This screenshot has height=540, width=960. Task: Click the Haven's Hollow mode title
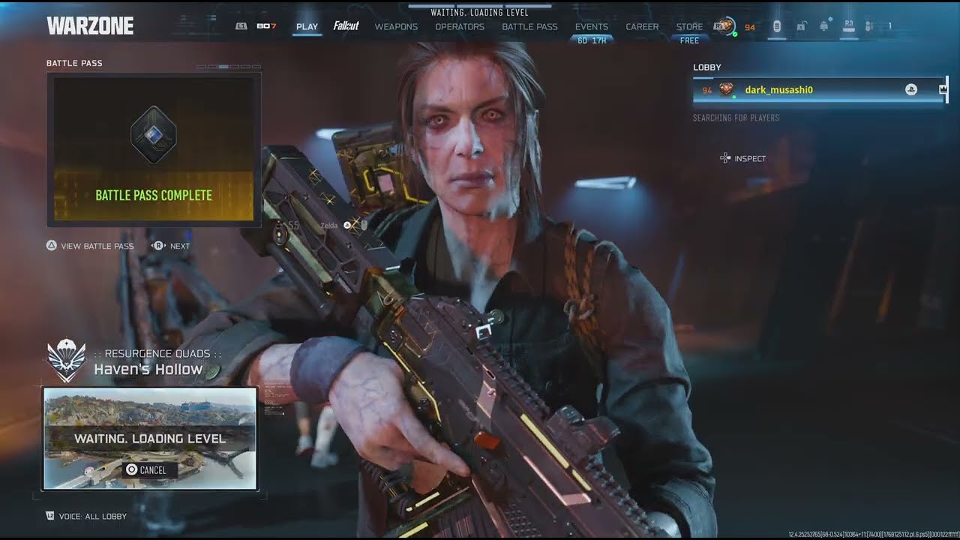[148, 369]
